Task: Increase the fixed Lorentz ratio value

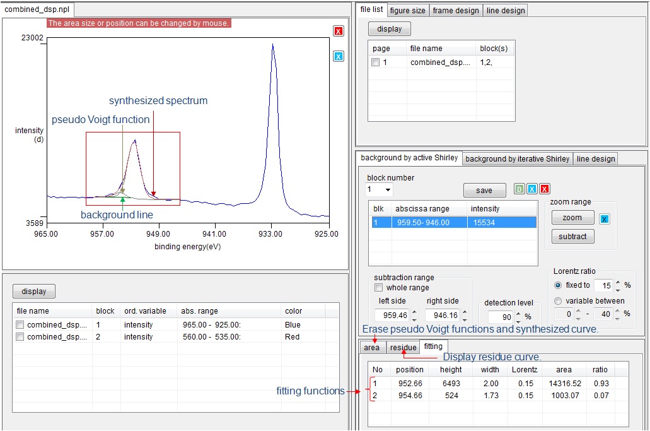Action: (618, 282)
